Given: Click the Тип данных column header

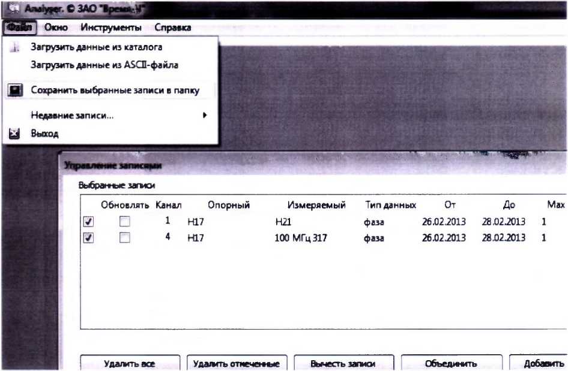Looking at the screenshot, I should [390, 205].
